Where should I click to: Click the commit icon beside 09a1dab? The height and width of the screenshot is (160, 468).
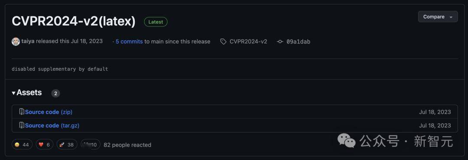click(279, 42)
